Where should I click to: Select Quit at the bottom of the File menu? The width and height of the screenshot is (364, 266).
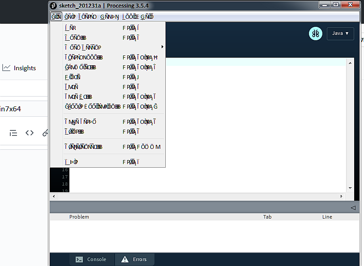coord(70,161)
